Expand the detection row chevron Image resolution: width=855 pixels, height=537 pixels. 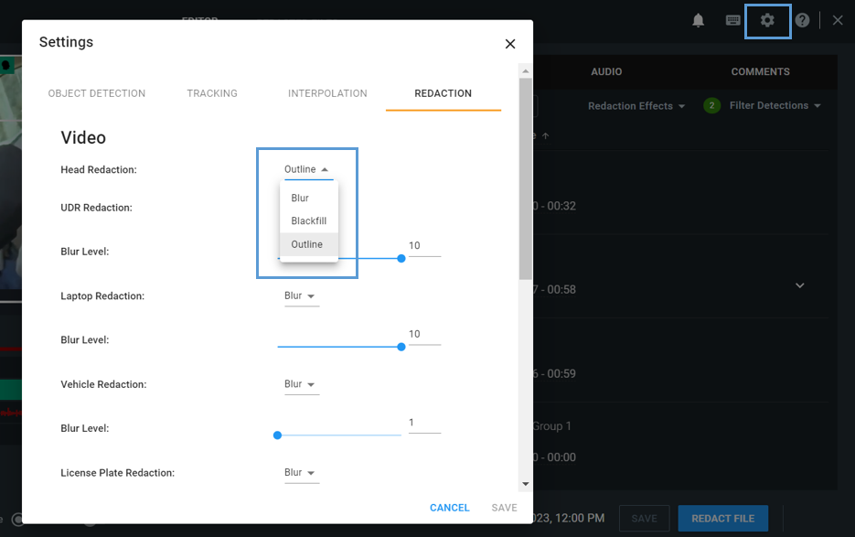799,286
